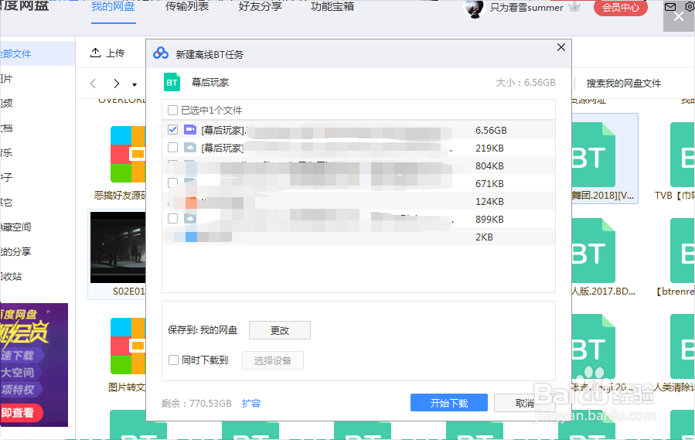
Task: Open the navigation history dropdown arrow
Action: pos(135,84)
